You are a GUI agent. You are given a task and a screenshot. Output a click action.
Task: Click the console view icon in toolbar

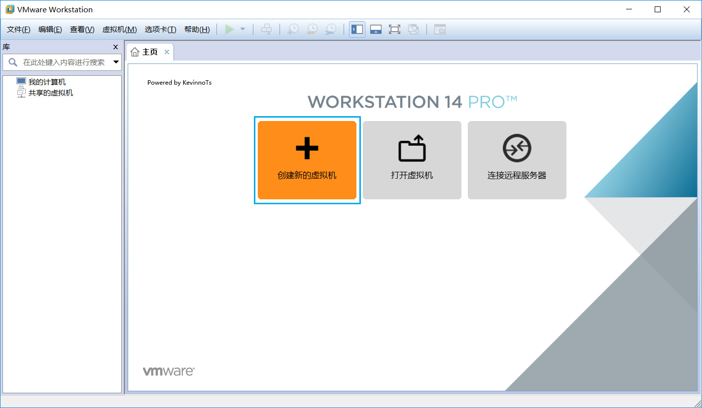click(x=440, y=30)
